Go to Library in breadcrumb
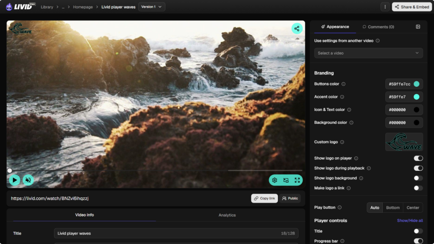434x244 pixels. click(x=47, y=7)
